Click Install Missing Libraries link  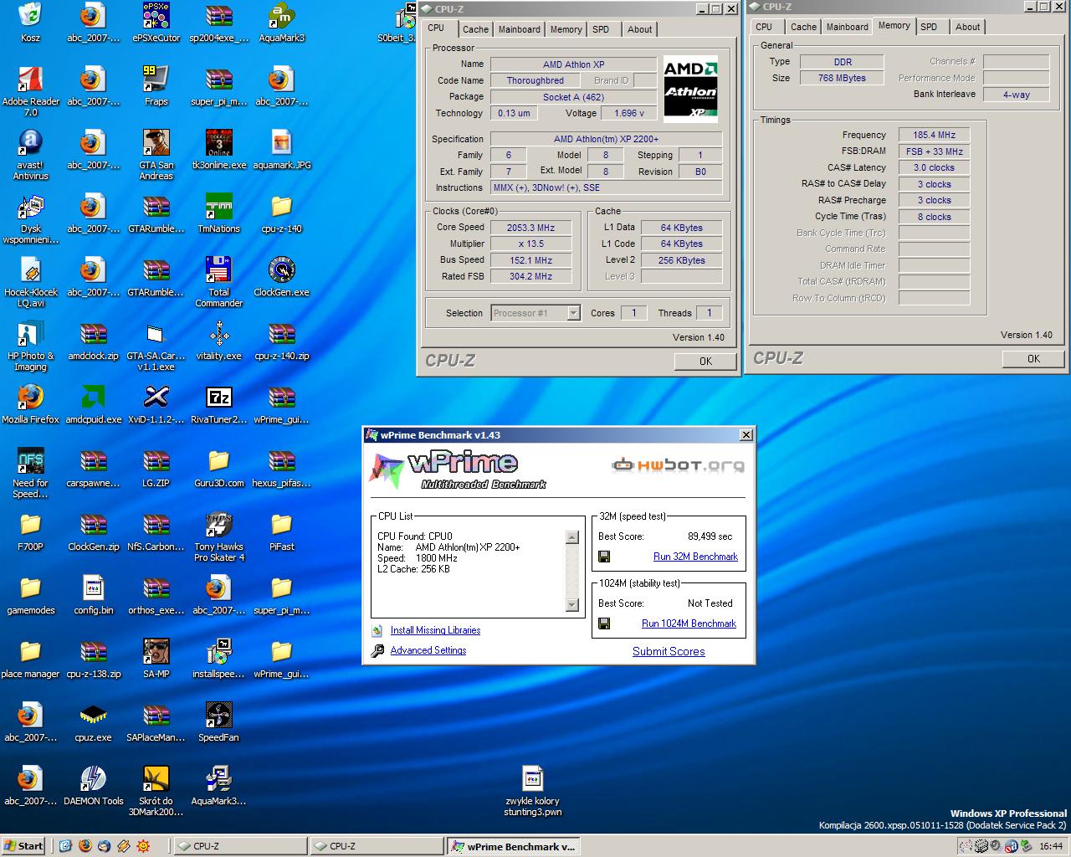click(435, 630)
